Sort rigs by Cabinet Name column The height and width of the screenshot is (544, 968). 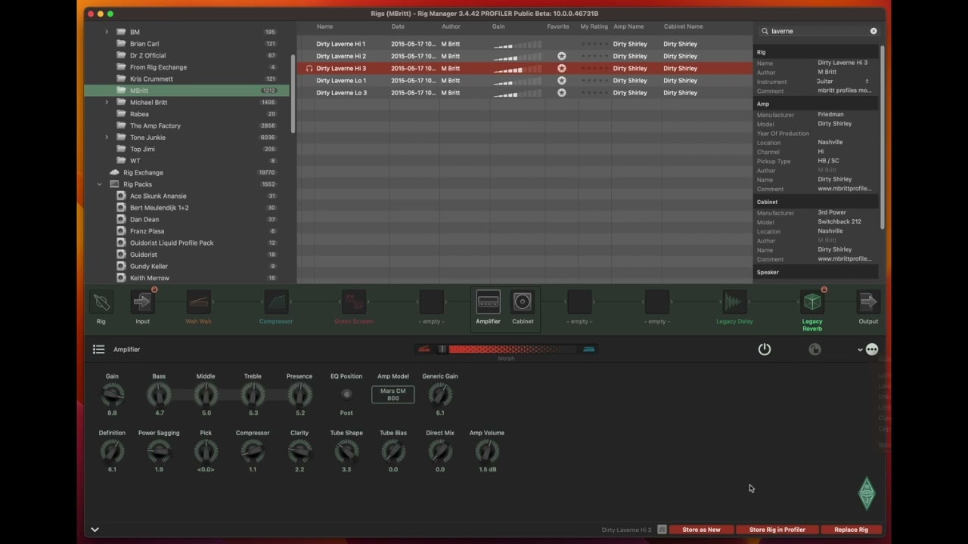tap(684, 26)
